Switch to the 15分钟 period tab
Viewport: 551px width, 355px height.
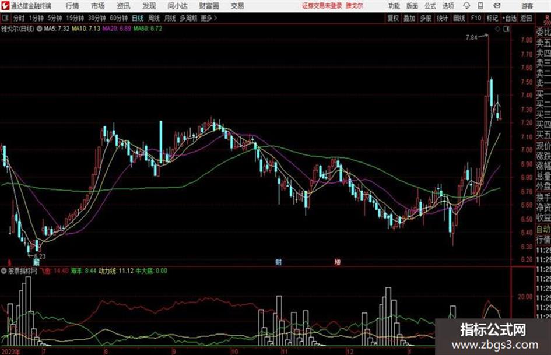(x=75, y=18)
